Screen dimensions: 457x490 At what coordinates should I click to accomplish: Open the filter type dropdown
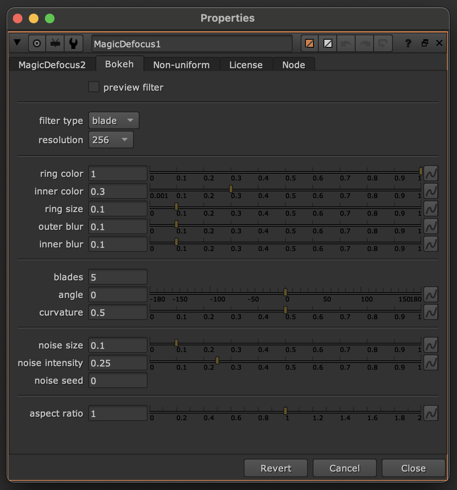point(113,121)
